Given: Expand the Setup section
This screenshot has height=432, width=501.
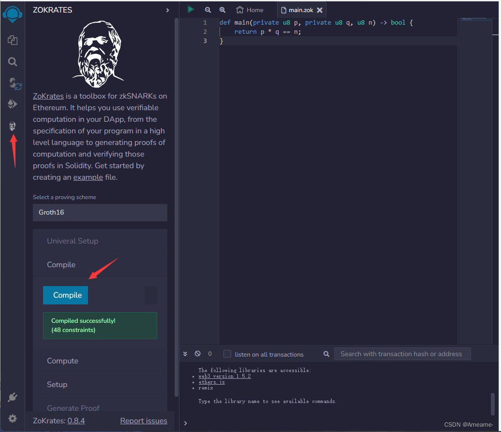Looking at the screenshot, I should (100, 385).
